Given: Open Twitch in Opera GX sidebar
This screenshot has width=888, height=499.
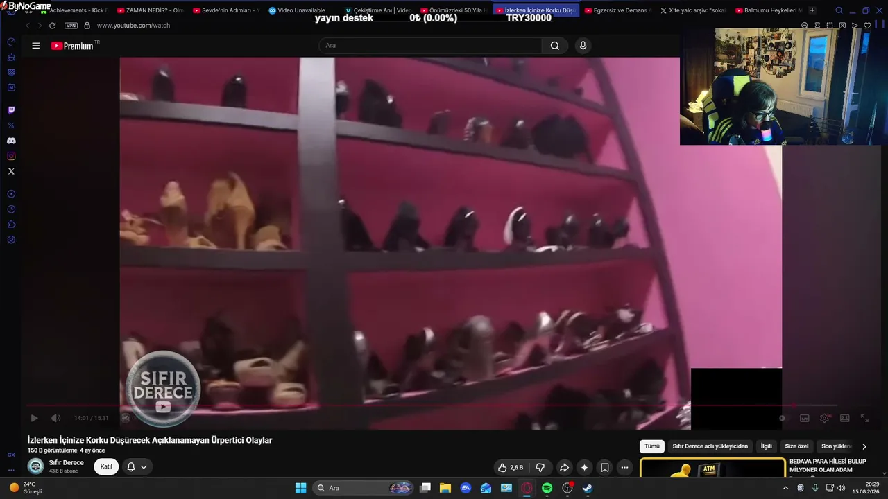Looking at the screenshot, I should click(x=11, y=110).
